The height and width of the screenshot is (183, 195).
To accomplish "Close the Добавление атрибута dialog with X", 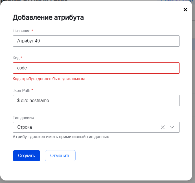I will 185,10.
